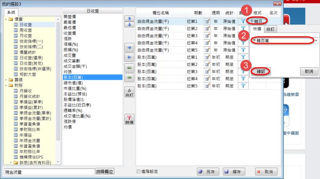Click the 儲存 floppy disk save button
The image size is (320, 179).
click(x=234, y=172)
